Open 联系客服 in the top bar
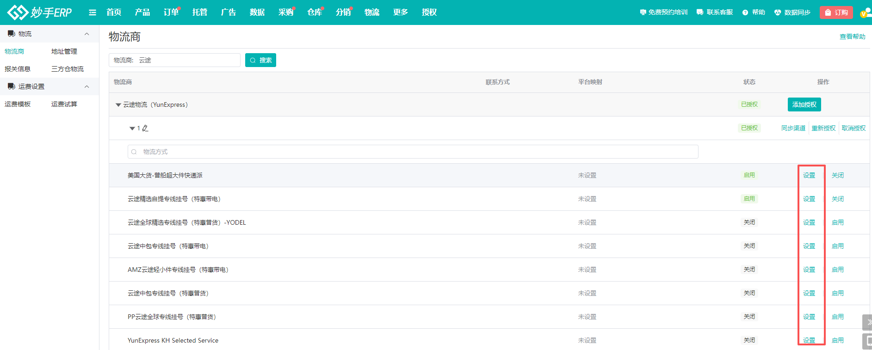The height and width of the screenshot is (350, 872). coord(715,12)
